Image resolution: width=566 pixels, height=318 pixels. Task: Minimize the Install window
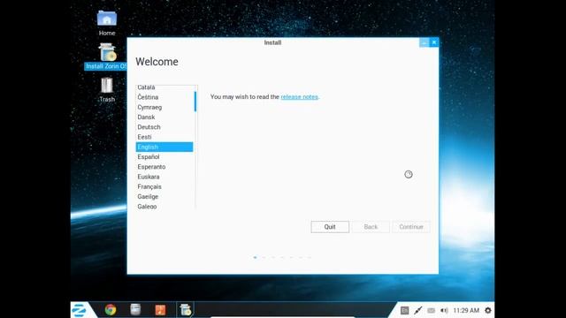pos(424,42)
